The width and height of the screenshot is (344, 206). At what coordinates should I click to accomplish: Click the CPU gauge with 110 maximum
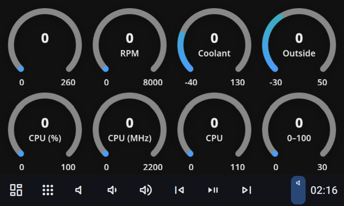[214, 130]
